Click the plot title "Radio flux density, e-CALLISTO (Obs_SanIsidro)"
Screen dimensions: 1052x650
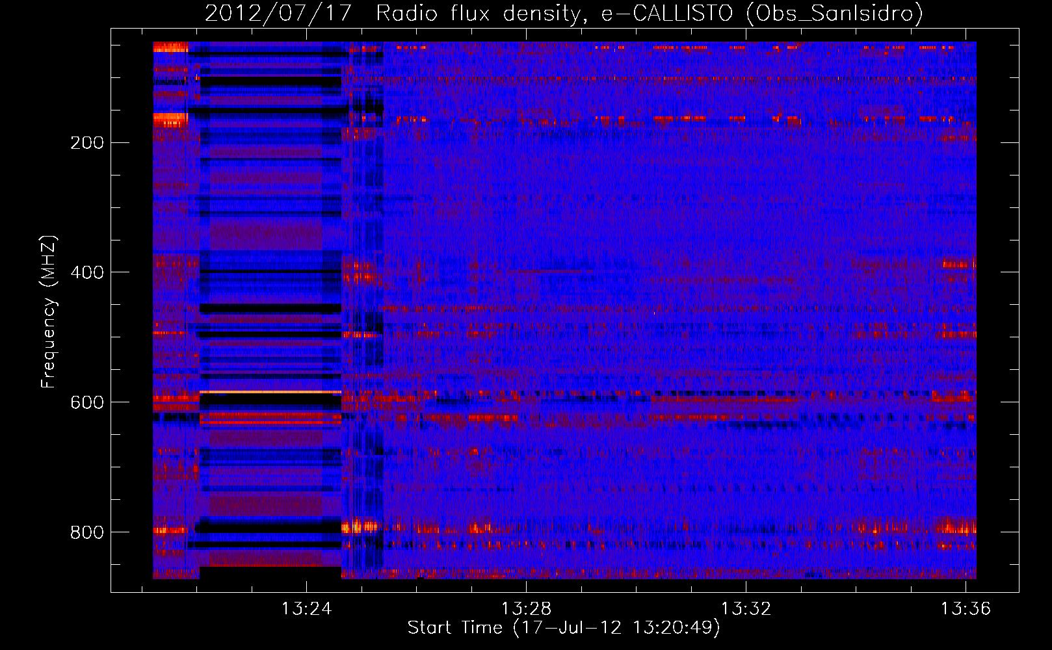pos(649,13)
